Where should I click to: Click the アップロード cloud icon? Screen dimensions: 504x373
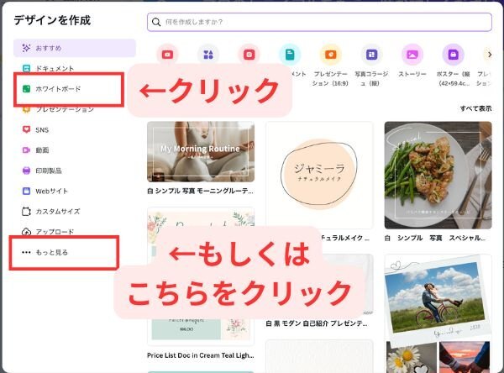coord(26,232)
